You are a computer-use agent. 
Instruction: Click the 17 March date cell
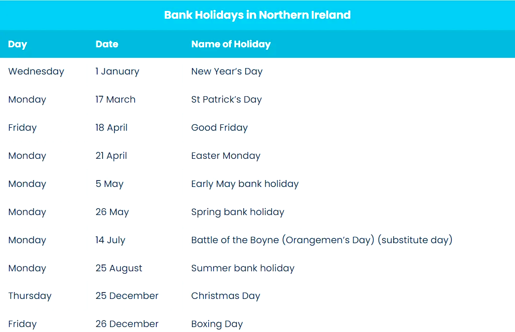click(x=115, y=99)
